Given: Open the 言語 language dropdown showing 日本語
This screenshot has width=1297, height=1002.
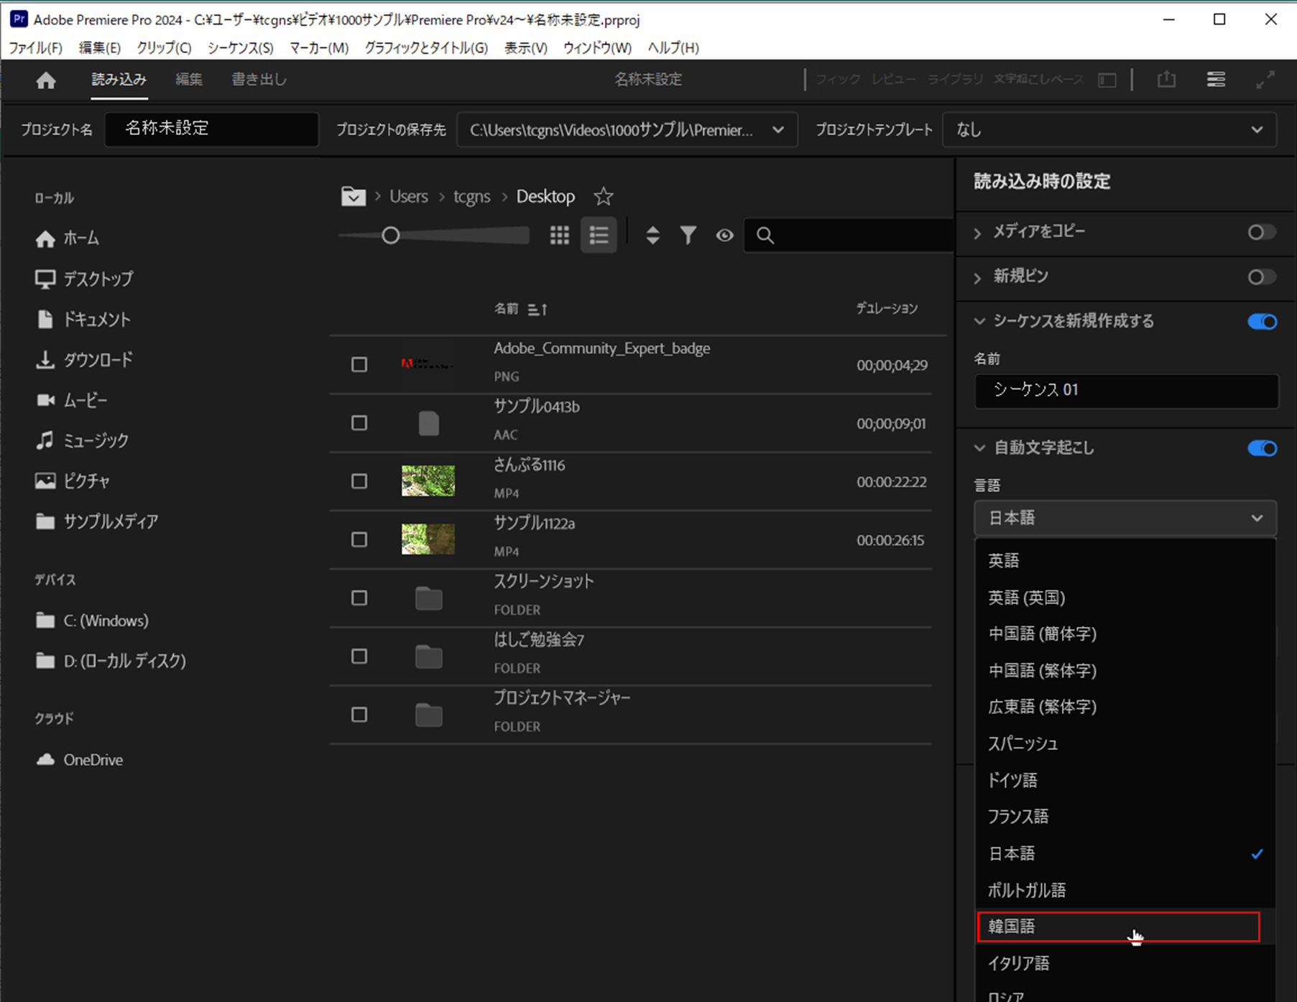Looking at the screenshot, I should pos(1125,518).
